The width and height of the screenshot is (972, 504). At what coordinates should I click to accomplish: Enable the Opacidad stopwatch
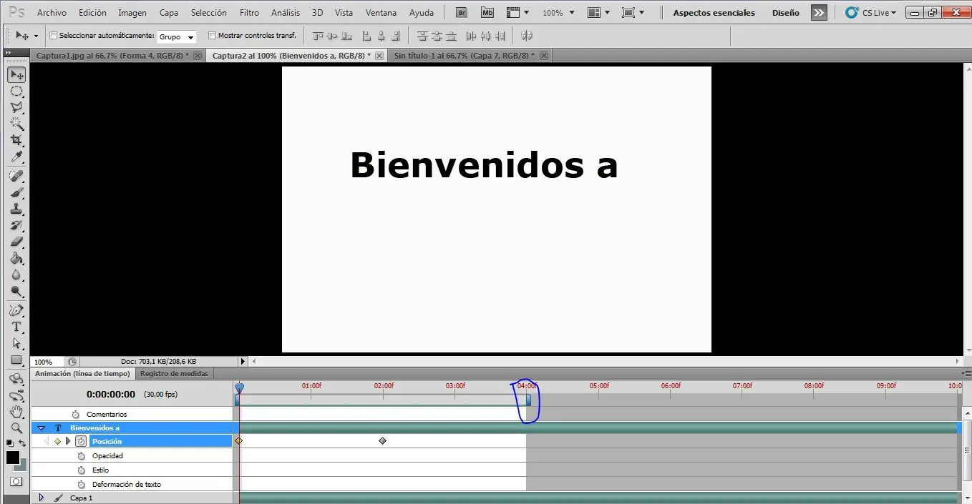[81, 455]
